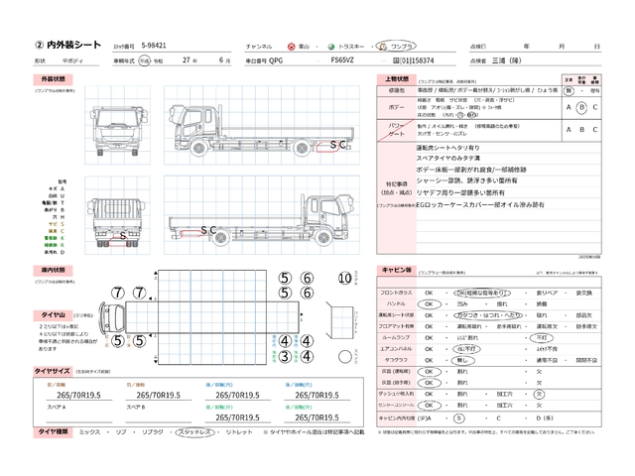Click the タイヤサイズ label
The height and width of the screenshot is (476, 635).
coord(53,371)
